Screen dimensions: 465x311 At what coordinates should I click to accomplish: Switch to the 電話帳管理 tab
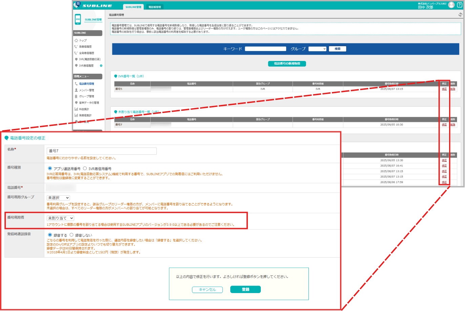pyautogui.click(x=155, y=7)
